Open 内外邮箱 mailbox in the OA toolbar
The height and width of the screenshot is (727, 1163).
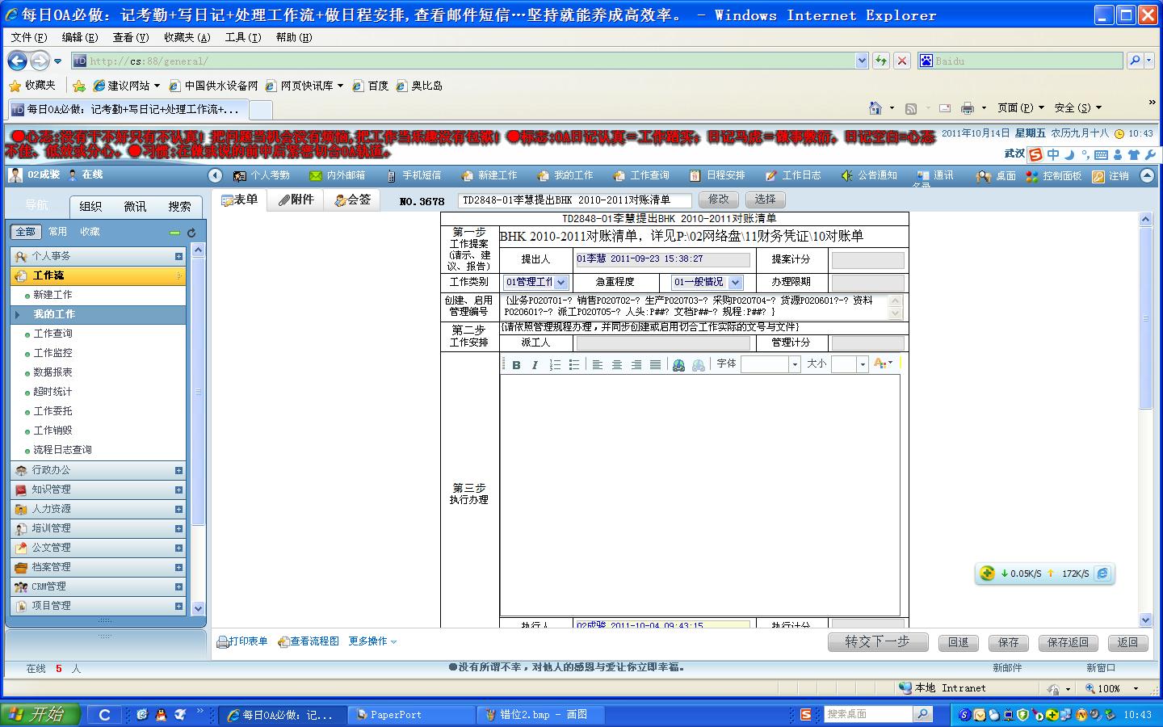click(x=338, y=175)
